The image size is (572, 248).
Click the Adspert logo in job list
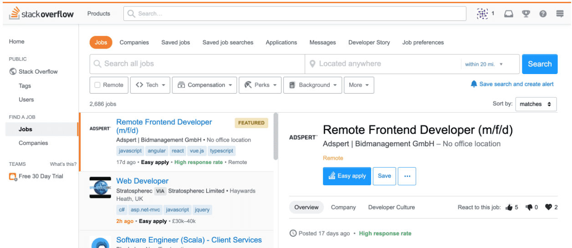coord(100,129)
